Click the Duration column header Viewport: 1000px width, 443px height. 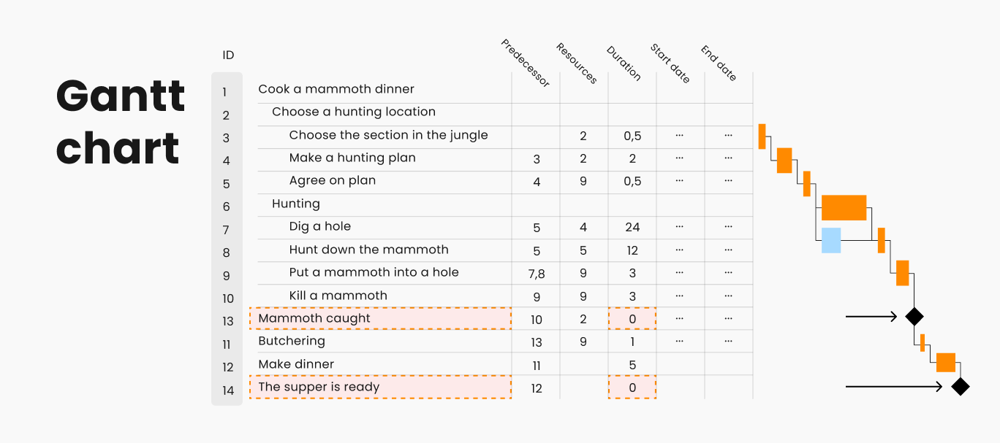click(x=624, y=63)
